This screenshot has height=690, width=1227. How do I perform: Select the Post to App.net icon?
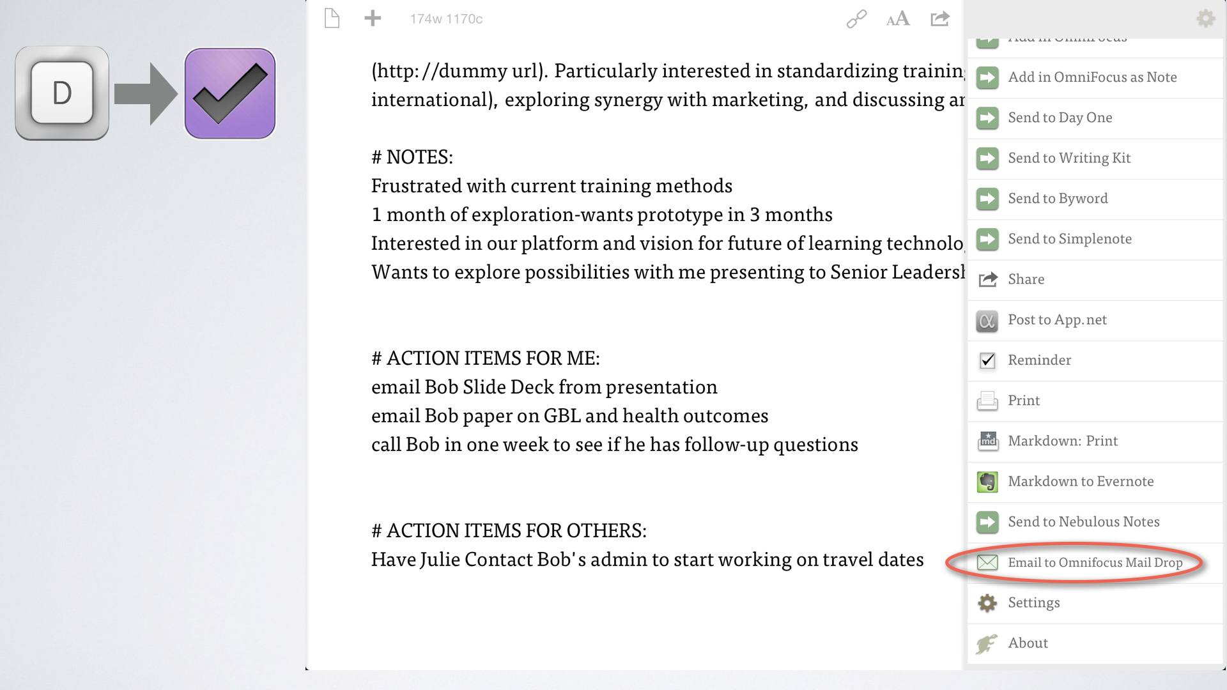[x=987, y=318]
